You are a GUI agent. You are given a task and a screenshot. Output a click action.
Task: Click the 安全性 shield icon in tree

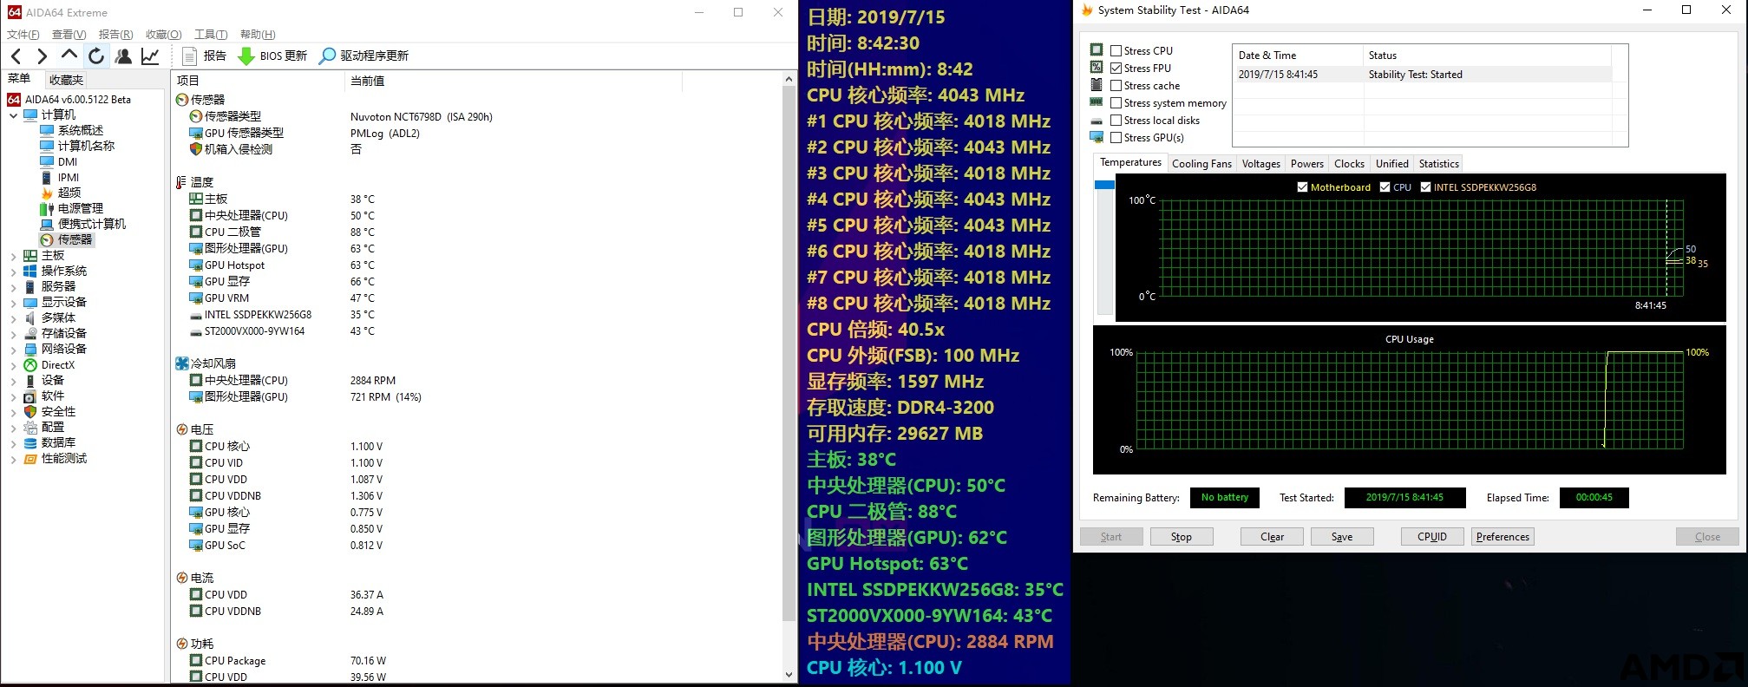[30, 411]
